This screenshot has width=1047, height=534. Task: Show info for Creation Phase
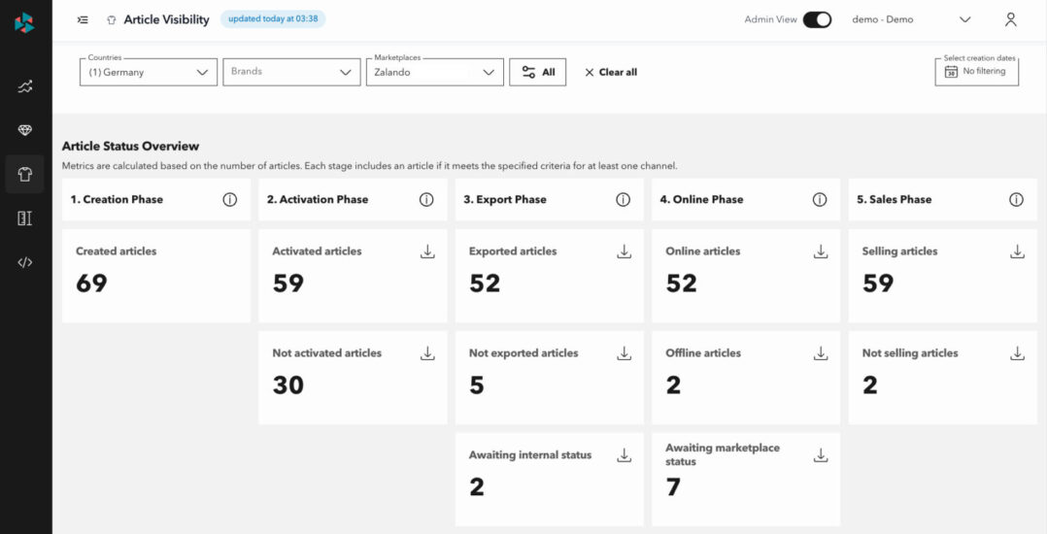coord(230,200)
